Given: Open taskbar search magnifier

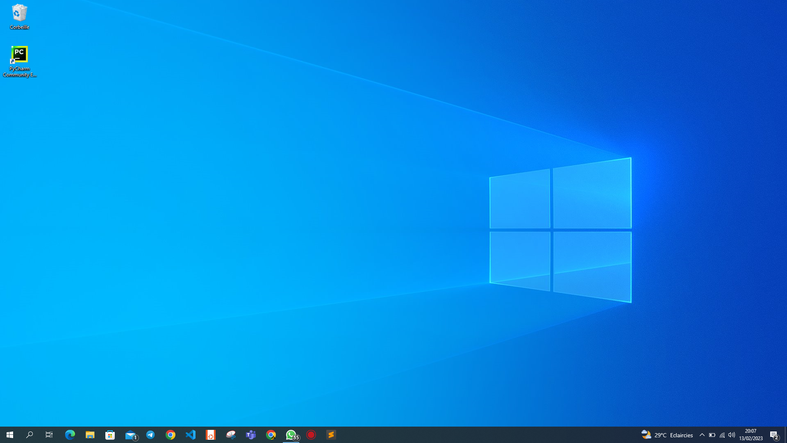Looking at the screenshot, I should (30, 435).
